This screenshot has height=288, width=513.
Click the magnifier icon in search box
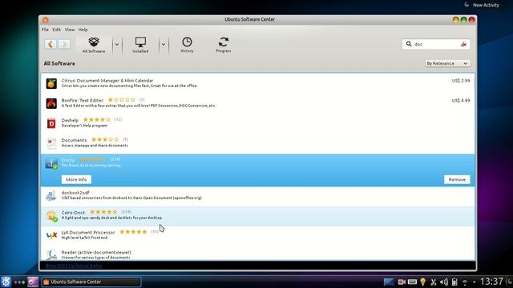[409, 44]
